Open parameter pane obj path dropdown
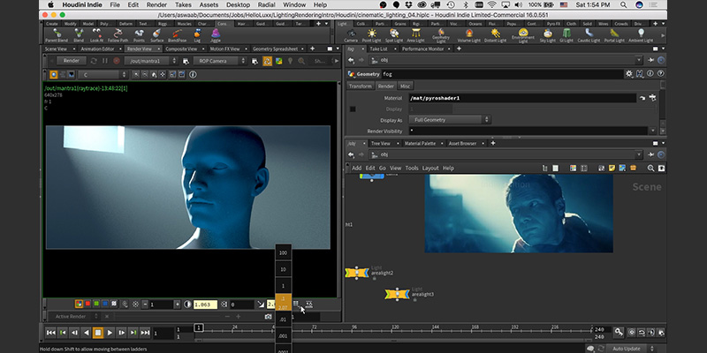 (638, 60)
